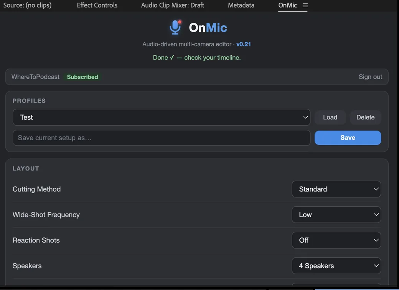Load the selected Test profile
The width and height of the screenshot is (399, 290).
point(330,117)
